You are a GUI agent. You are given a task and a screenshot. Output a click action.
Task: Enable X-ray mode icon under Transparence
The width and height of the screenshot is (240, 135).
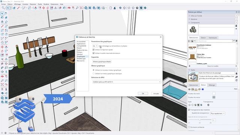(x=208, y=105)
